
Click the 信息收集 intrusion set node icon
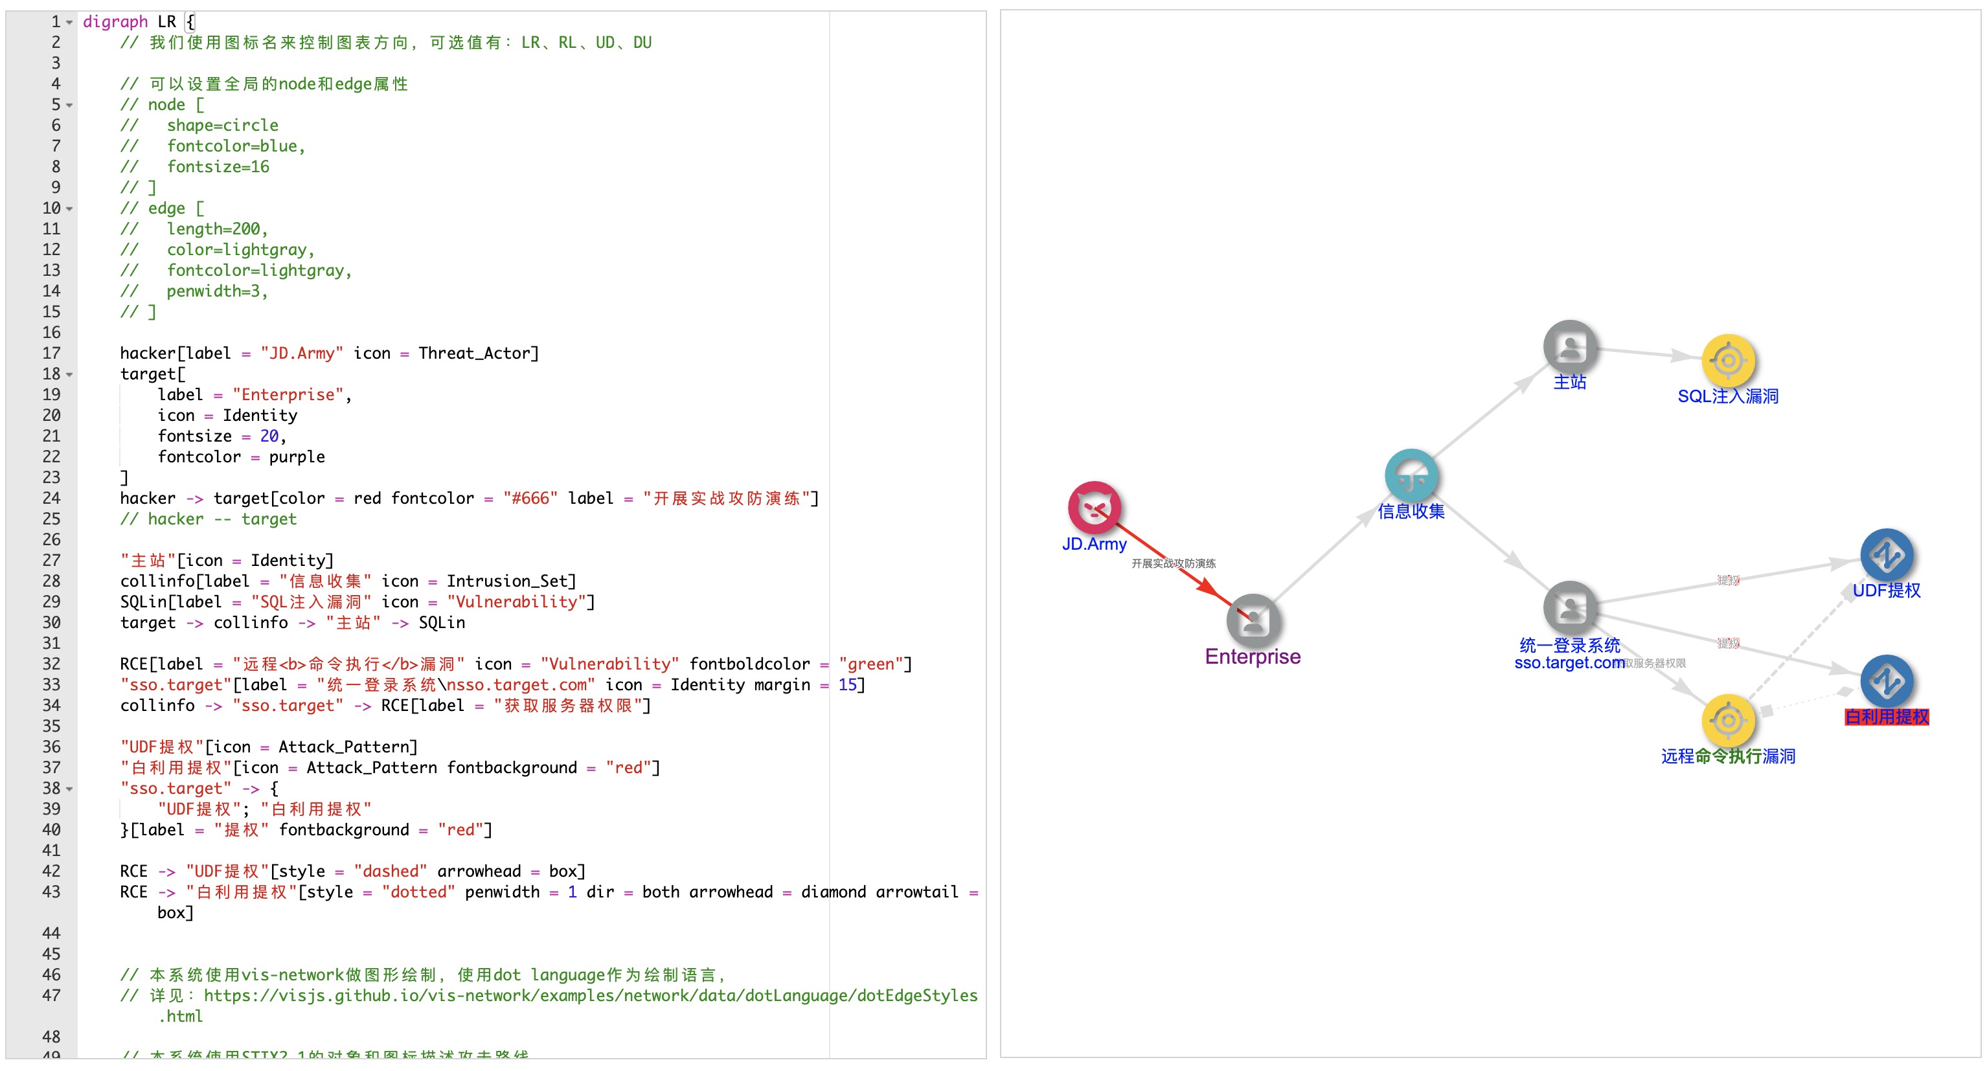pos(1411,475)
